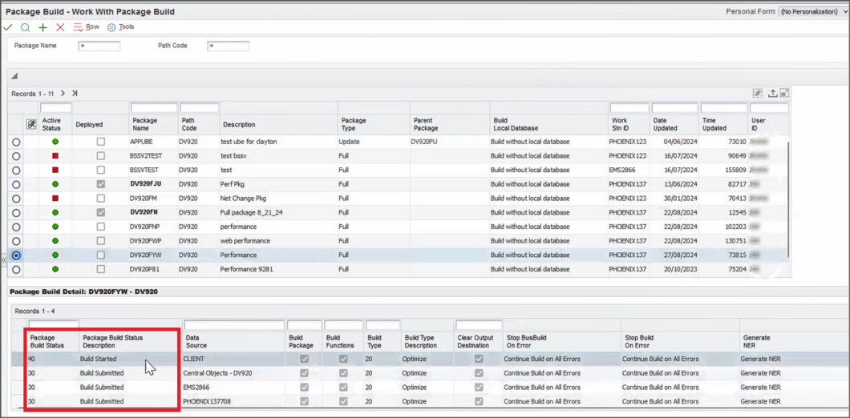Click the red X Close icon
The width and height of the screenshot is (850, 418).
[60, 27]
